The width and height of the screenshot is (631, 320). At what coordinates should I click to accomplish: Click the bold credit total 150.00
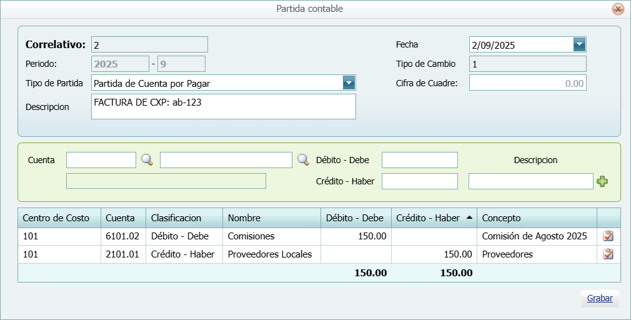point(456,273)
